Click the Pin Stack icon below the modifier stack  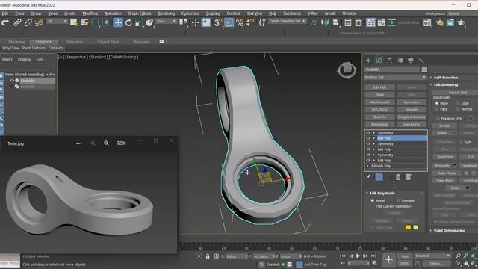pyautogui.click(x=368, y=177)
